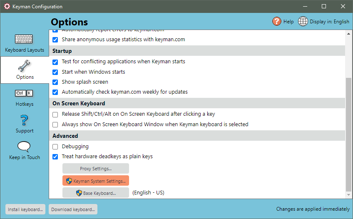Enable Release Shift/Ctrl/Alt after clicking a key
This screenshot has width=353, height=219.
[55, 114]
